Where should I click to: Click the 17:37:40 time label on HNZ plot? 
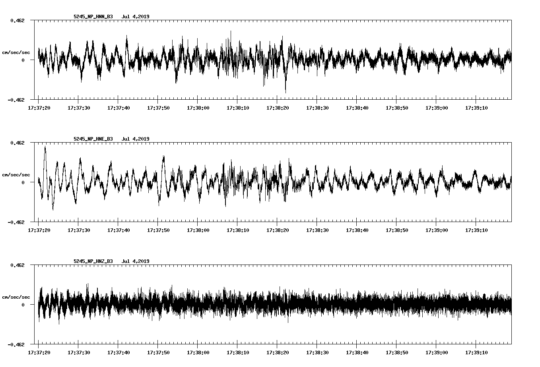[118, 353]
